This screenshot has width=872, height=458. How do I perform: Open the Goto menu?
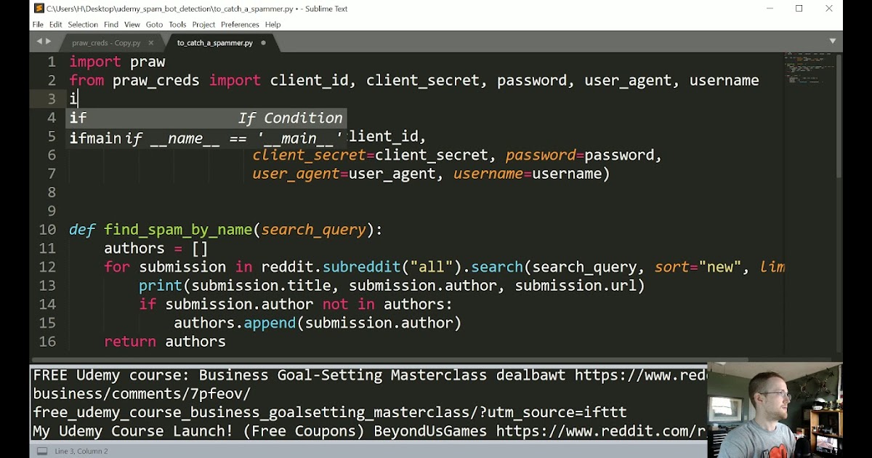(154, 24)
